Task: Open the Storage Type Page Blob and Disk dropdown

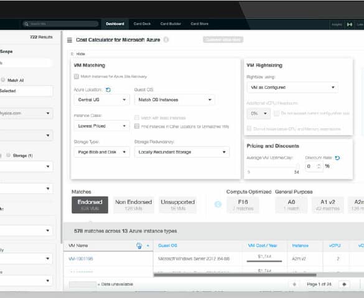Action: (101, 152)
